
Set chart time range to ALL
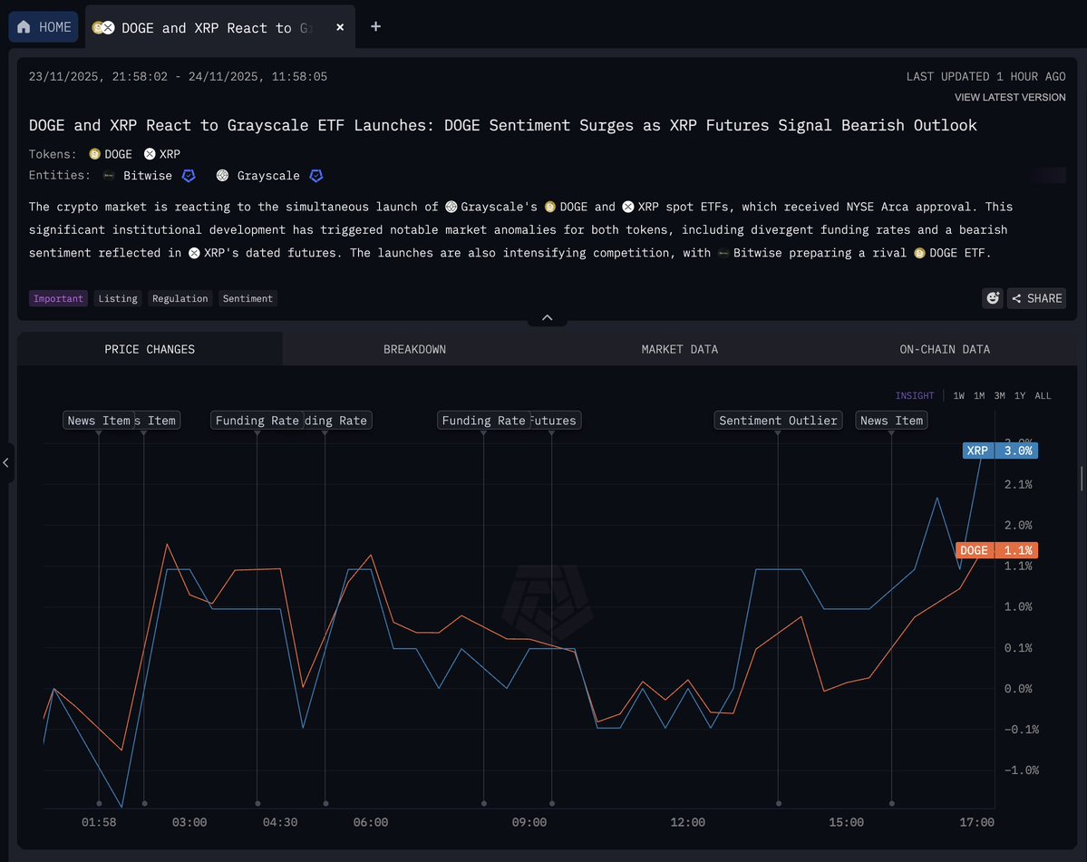pos(1043,396)
